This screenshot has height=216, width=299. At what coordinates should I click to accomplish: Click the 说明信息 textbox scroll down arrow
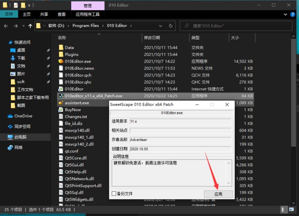click(229, 183)
